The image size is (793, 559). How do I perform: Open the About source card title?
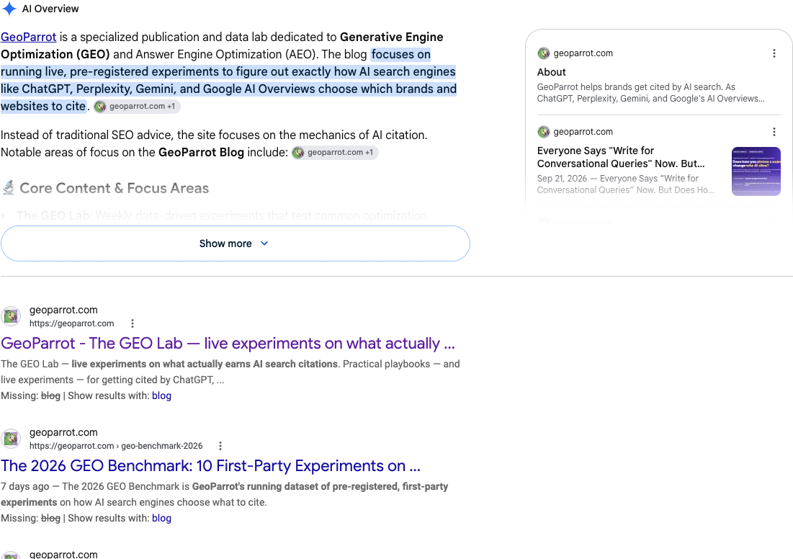pyautogui.click(x=551, y=72)
